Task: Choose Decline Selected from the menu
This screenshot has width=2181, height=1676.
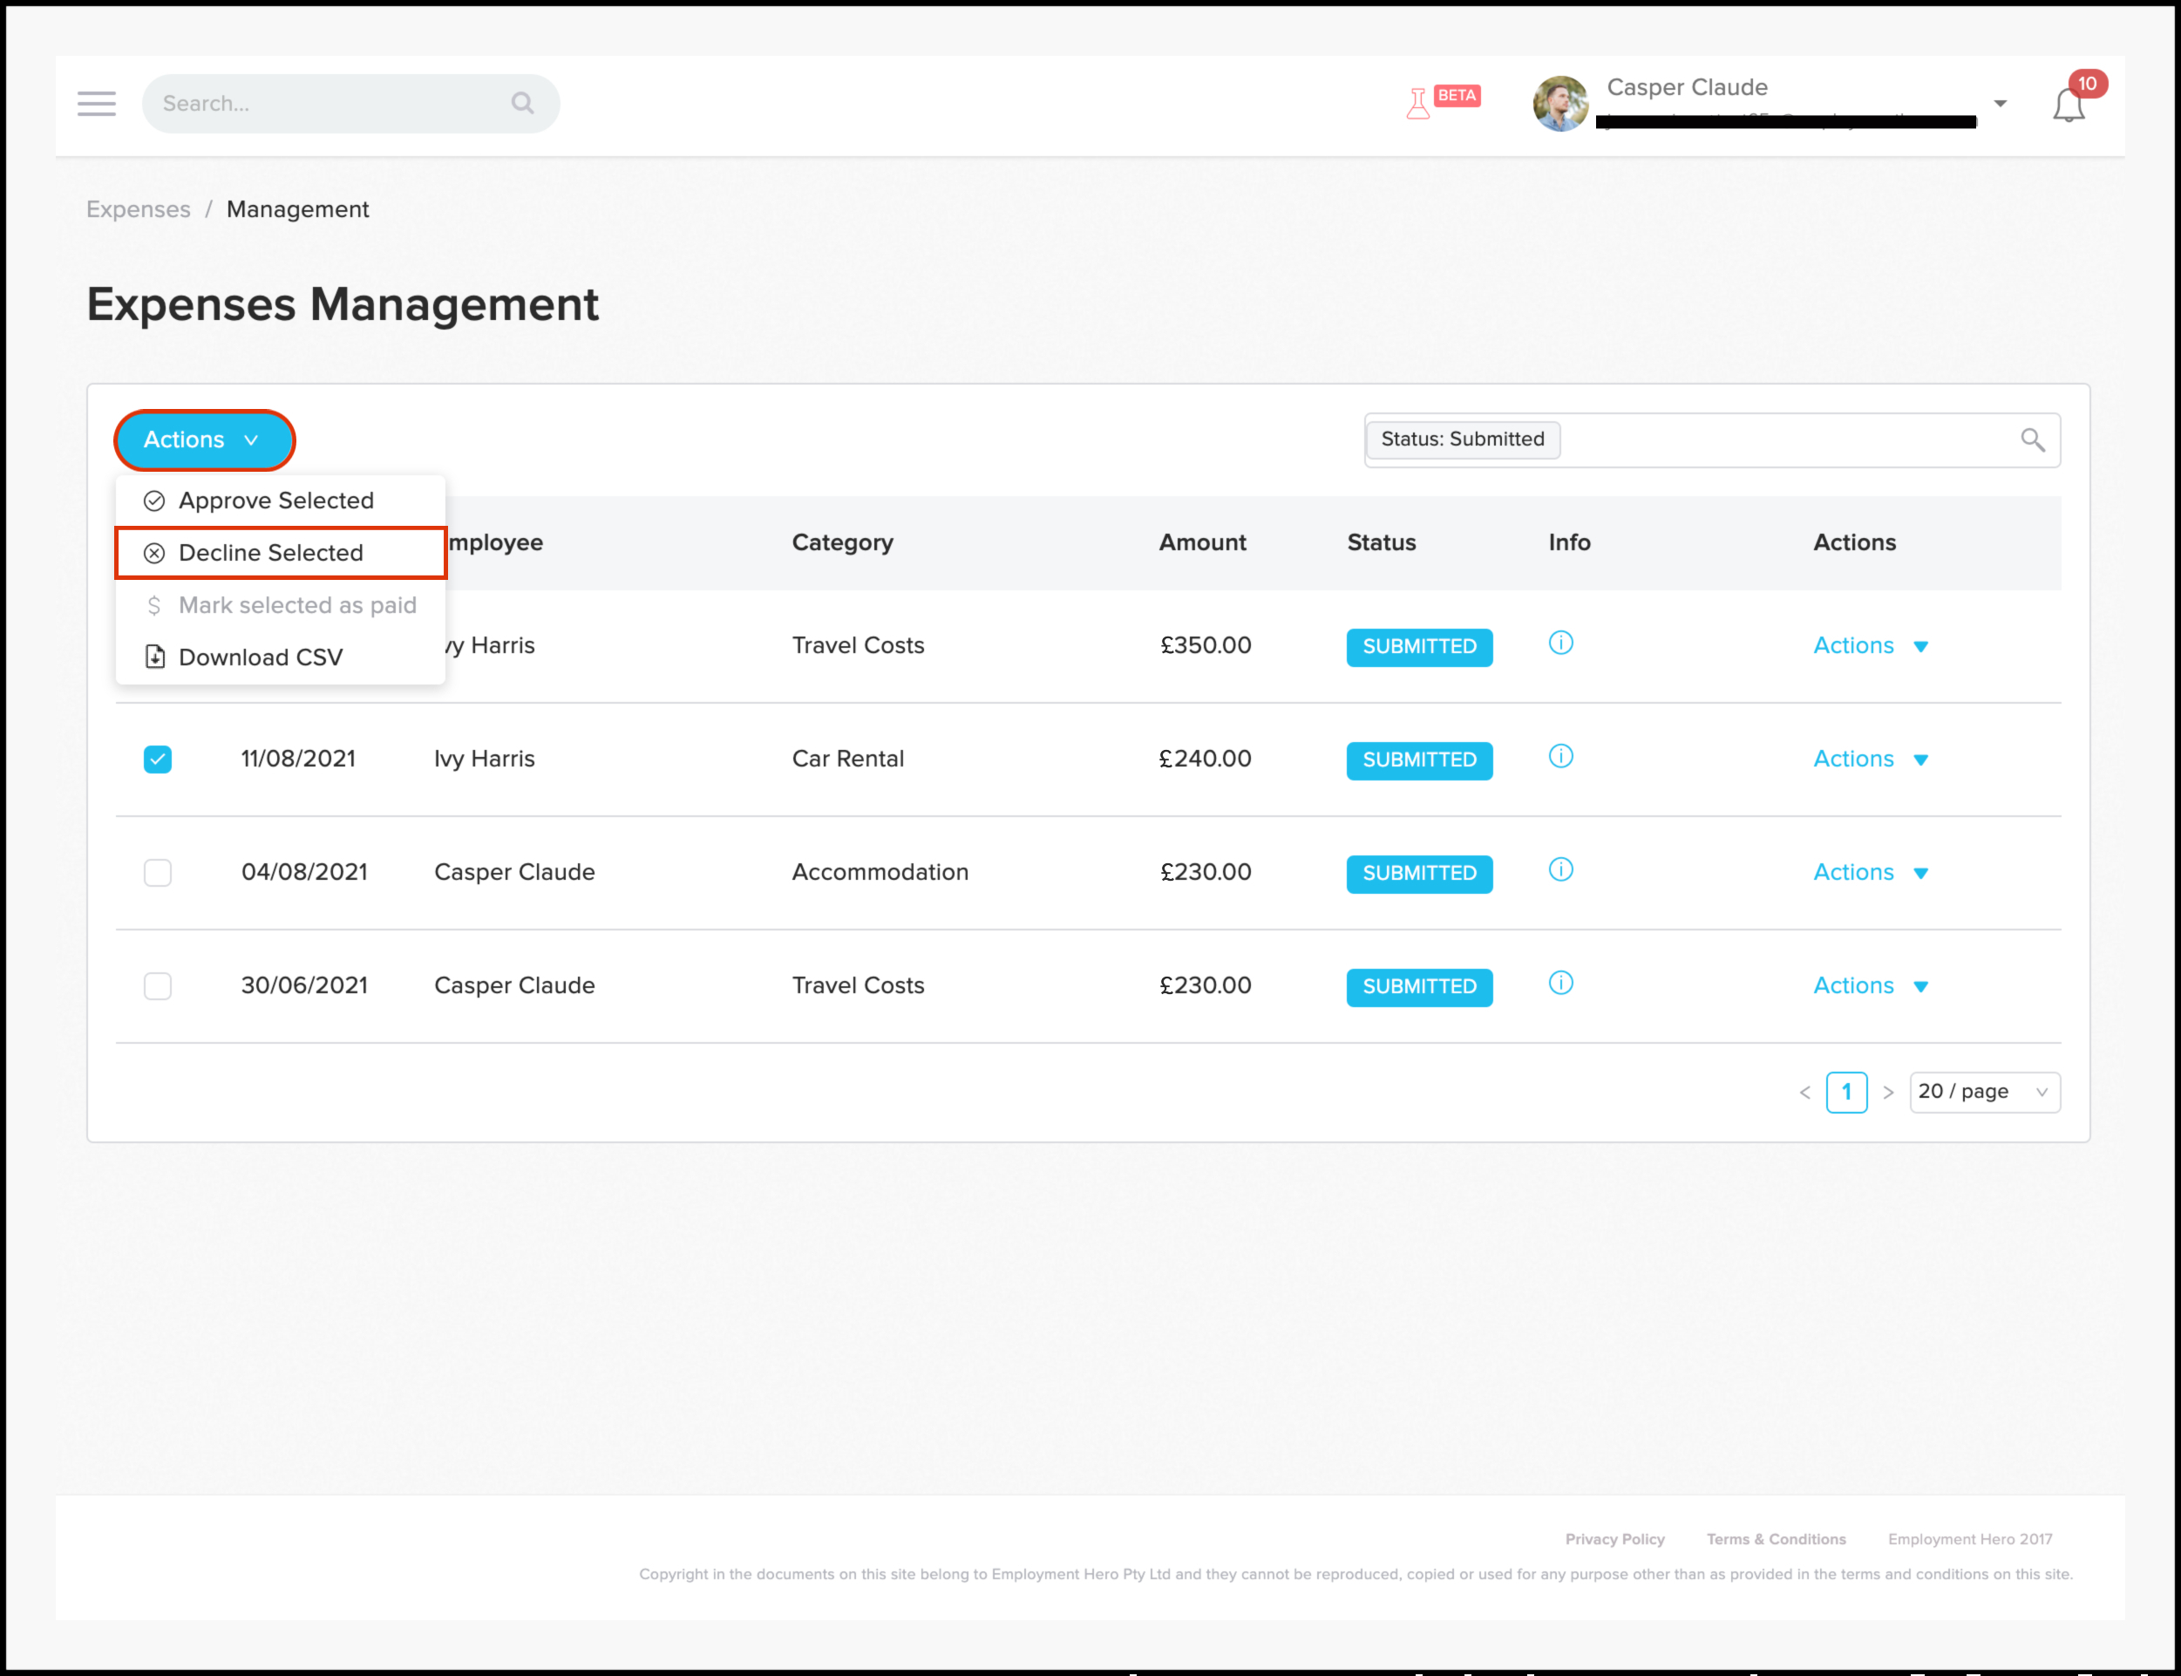Action: 271,553
